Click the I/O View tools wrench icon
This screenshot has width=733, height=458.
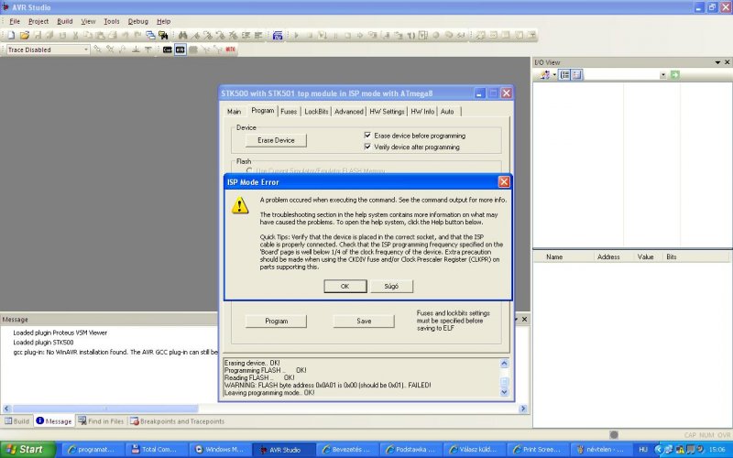coord(544,75)
